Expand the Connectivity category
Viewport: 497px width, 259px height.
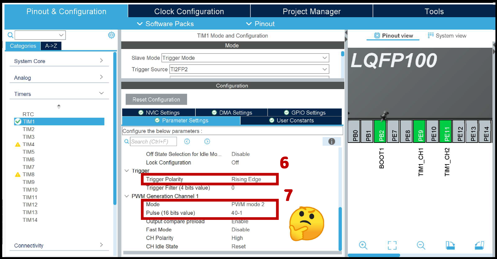click(59, 245)
